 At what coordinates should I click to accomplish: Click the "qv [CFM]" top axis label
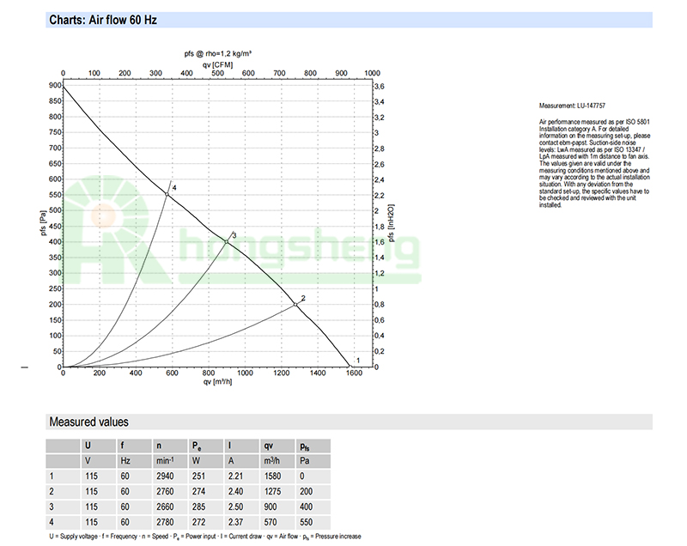(x=218, y=64)
